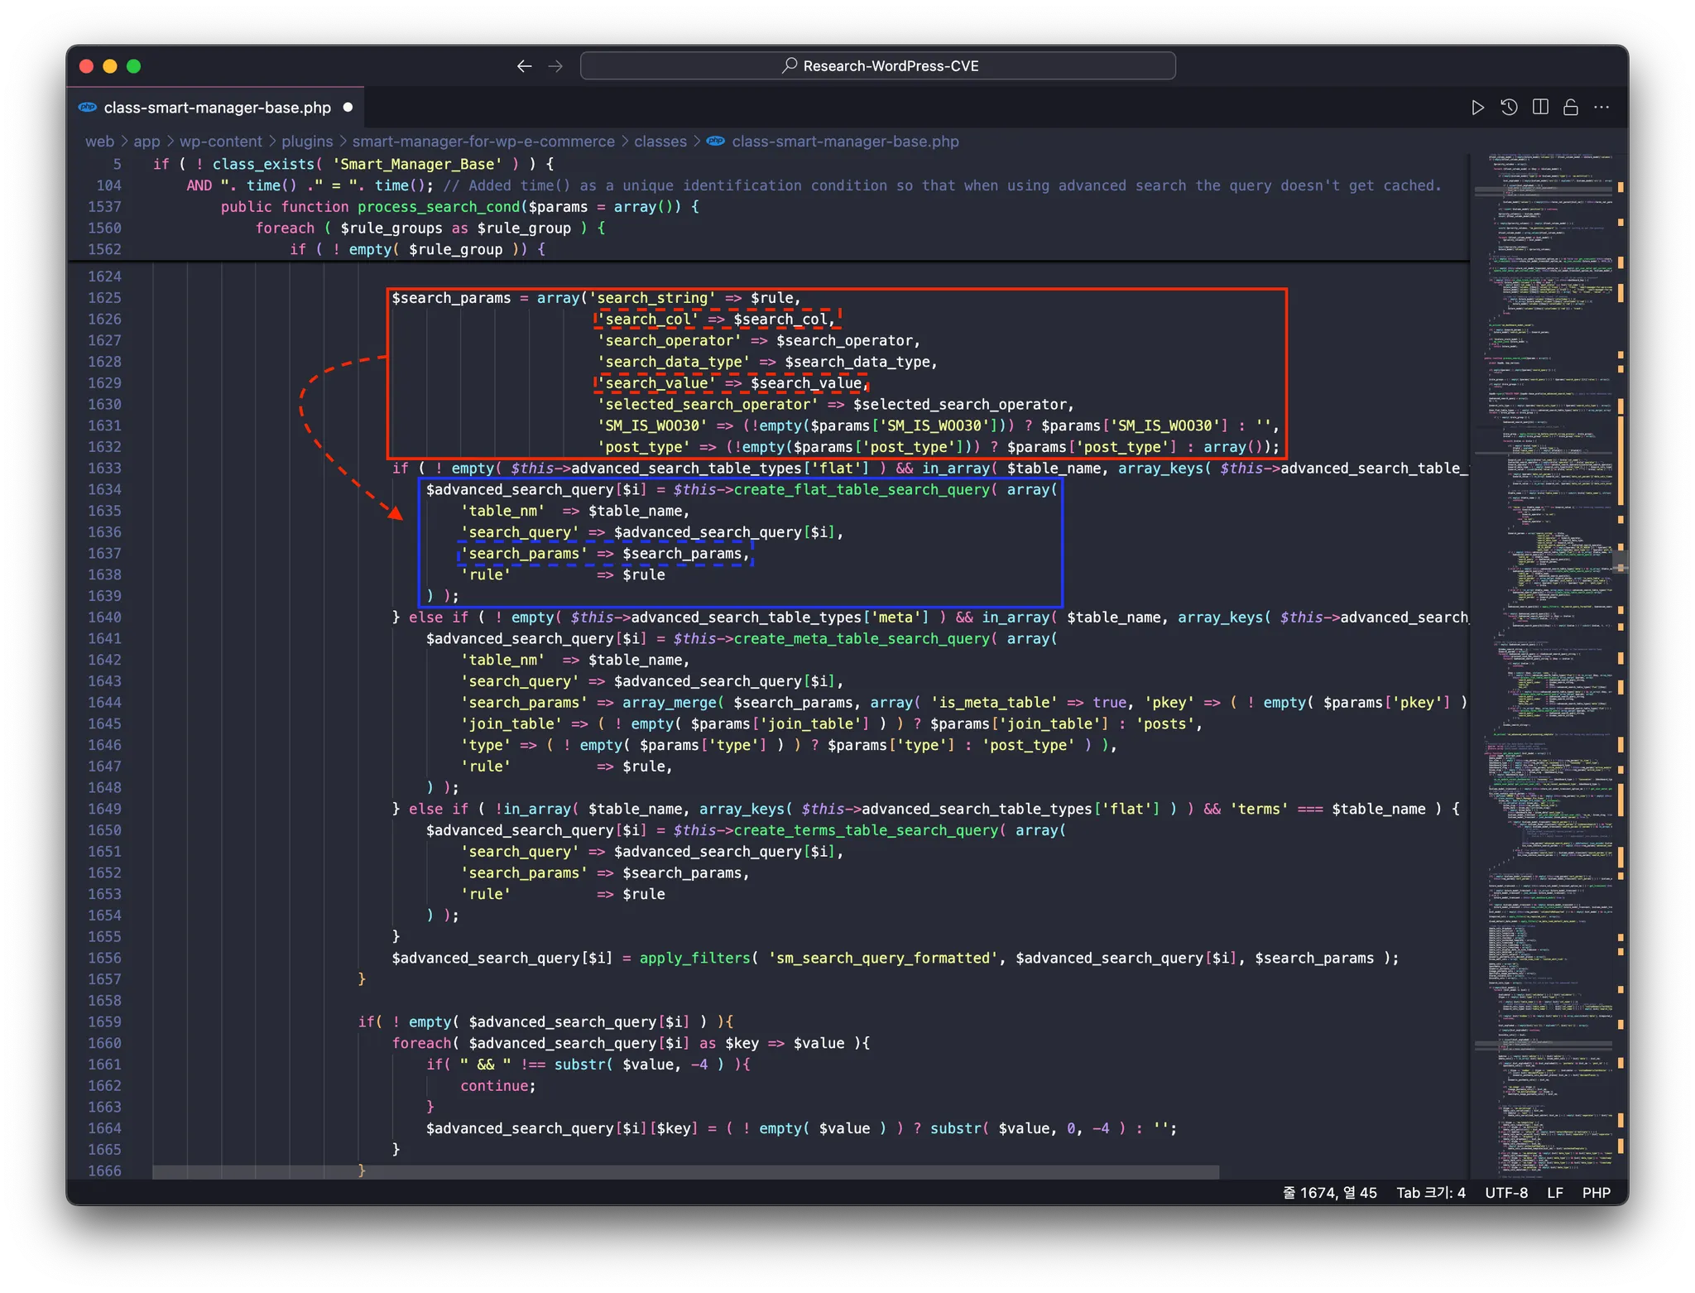Click the PHP icon in breadcrumb file name
The width and height of the screenshot is (1695, 1293).
716,142
